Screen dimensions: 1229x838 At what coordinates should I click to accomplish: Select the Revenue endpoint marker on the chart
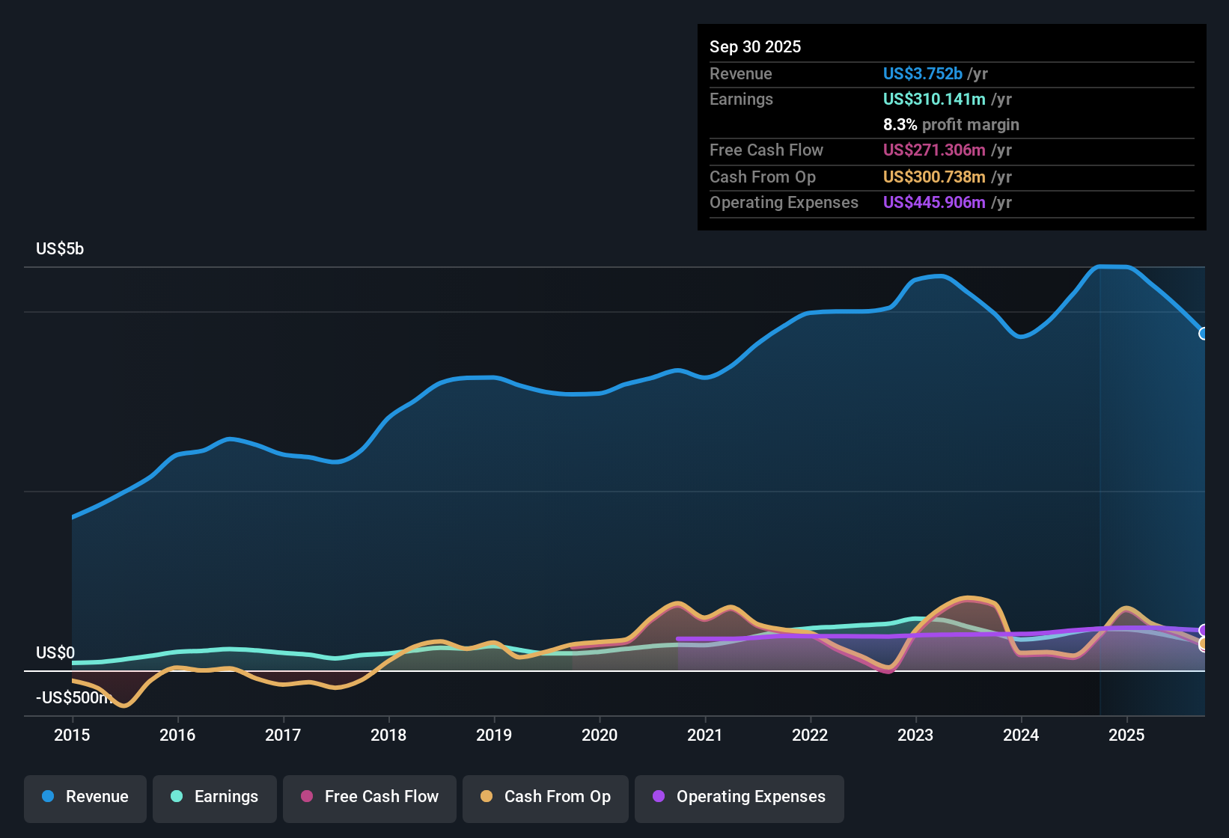[x=1204, y=334]
